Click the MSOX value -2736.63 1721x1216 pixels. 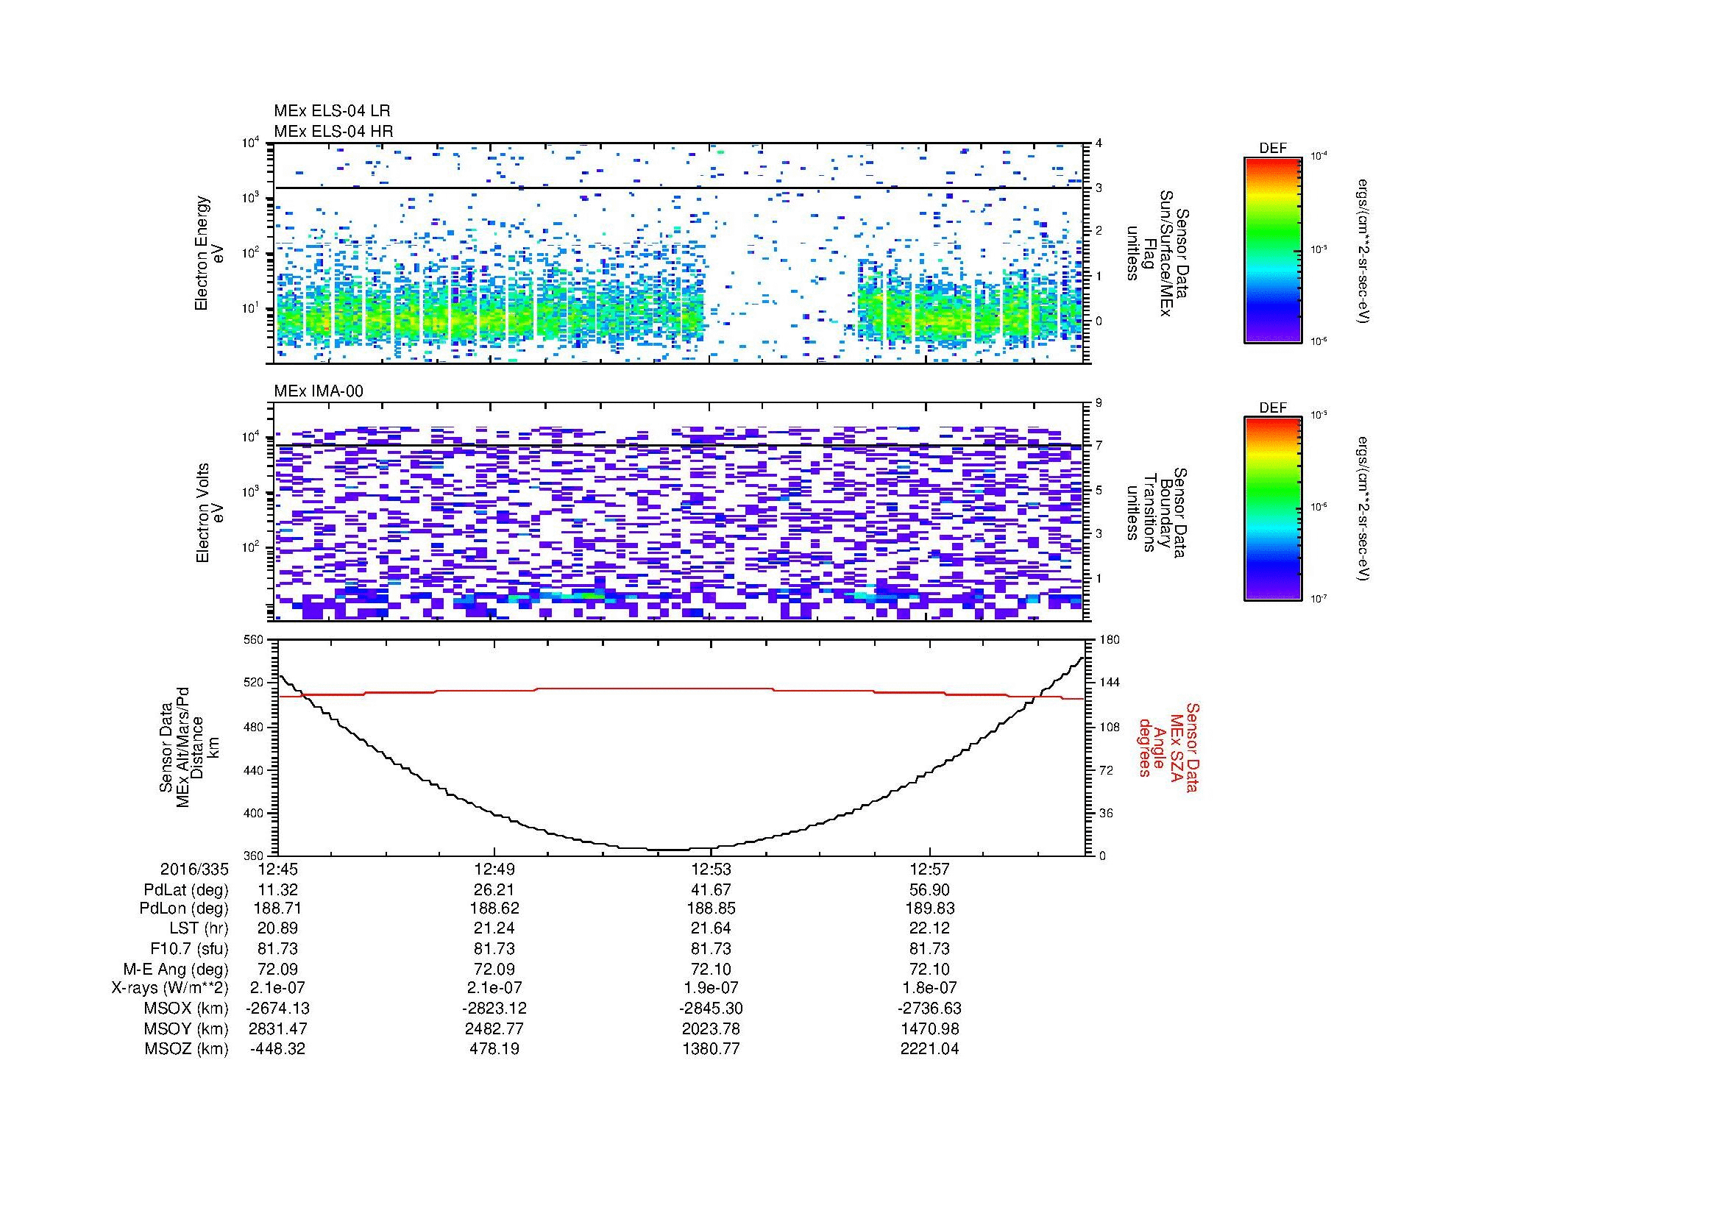[x=929, y=1009]
